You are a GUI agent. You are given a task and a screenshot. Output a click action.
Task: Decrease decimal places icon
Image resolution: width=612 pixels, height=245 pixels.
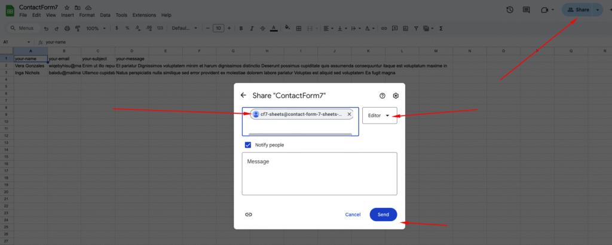[x=138, y=29]
